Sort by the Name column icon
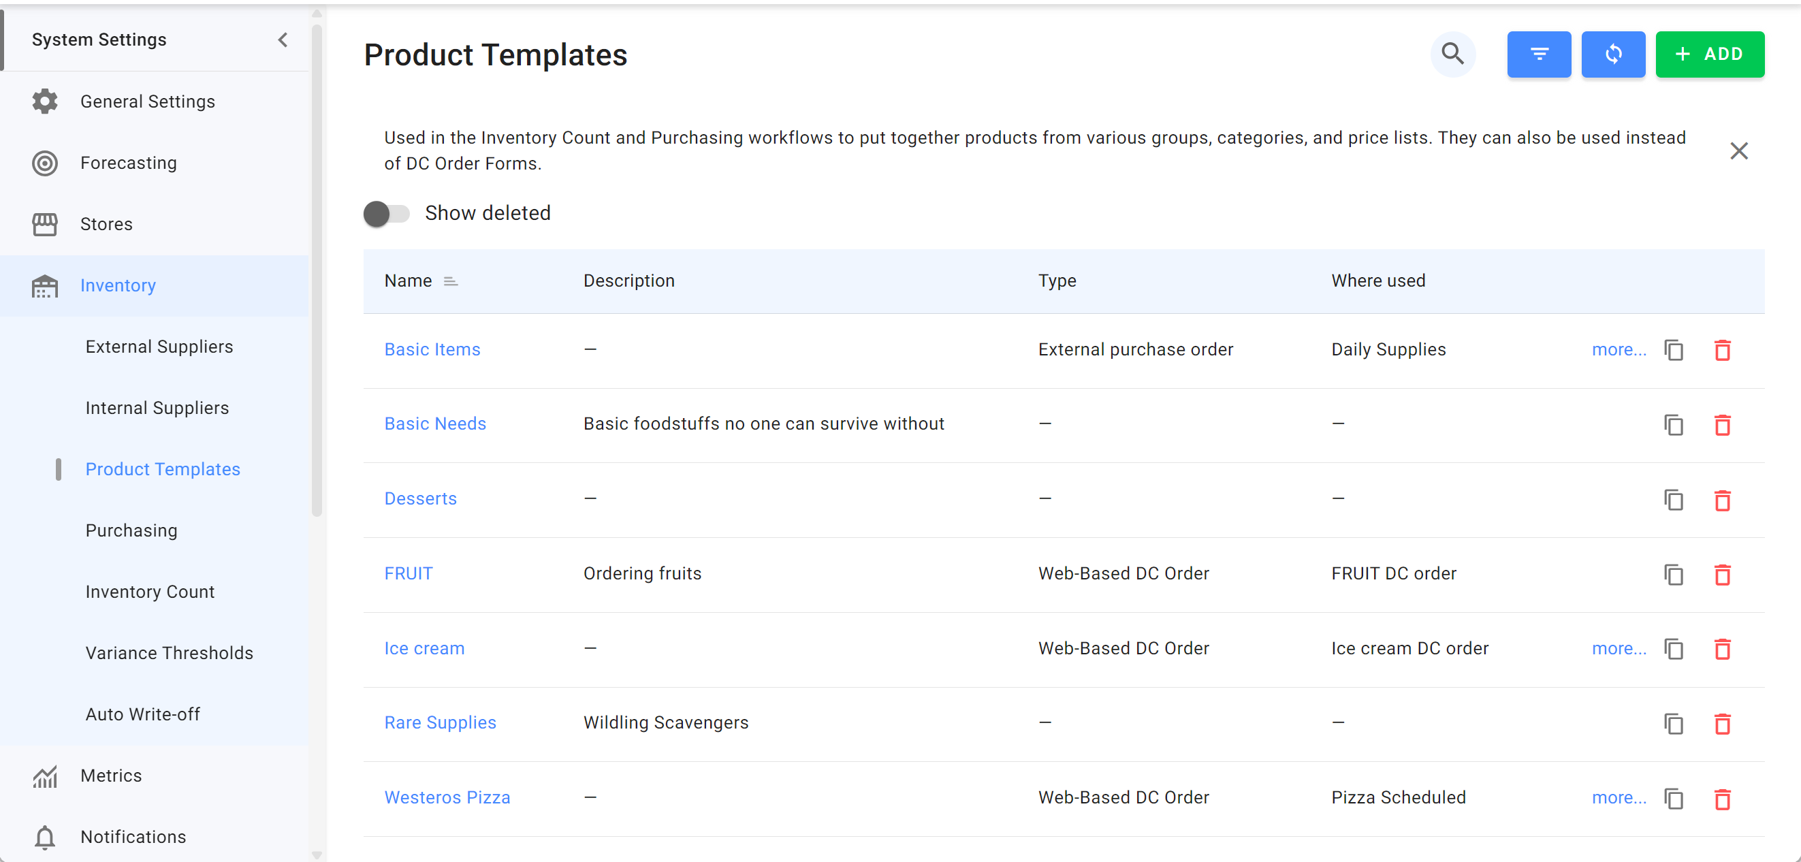Screen dimensions: 1801x862 point(450,281)
